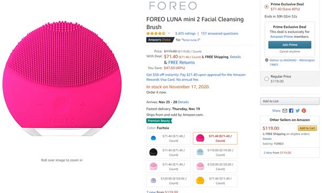The height and width of the screenshot is (193, 322).
Task: Share via the email envelope icon
Action: 285,111
